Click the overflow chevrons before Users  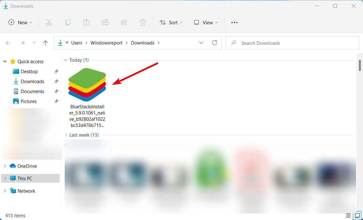(x=67, y=43)
